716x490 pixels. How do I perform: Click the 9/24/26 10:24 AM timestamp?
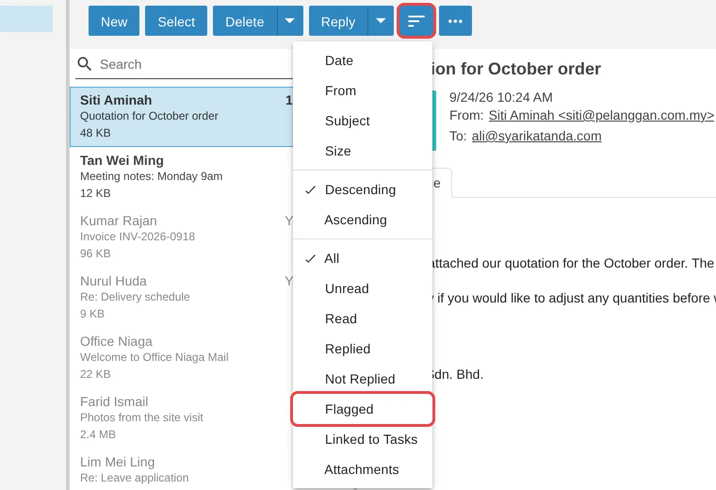point(501,98)
